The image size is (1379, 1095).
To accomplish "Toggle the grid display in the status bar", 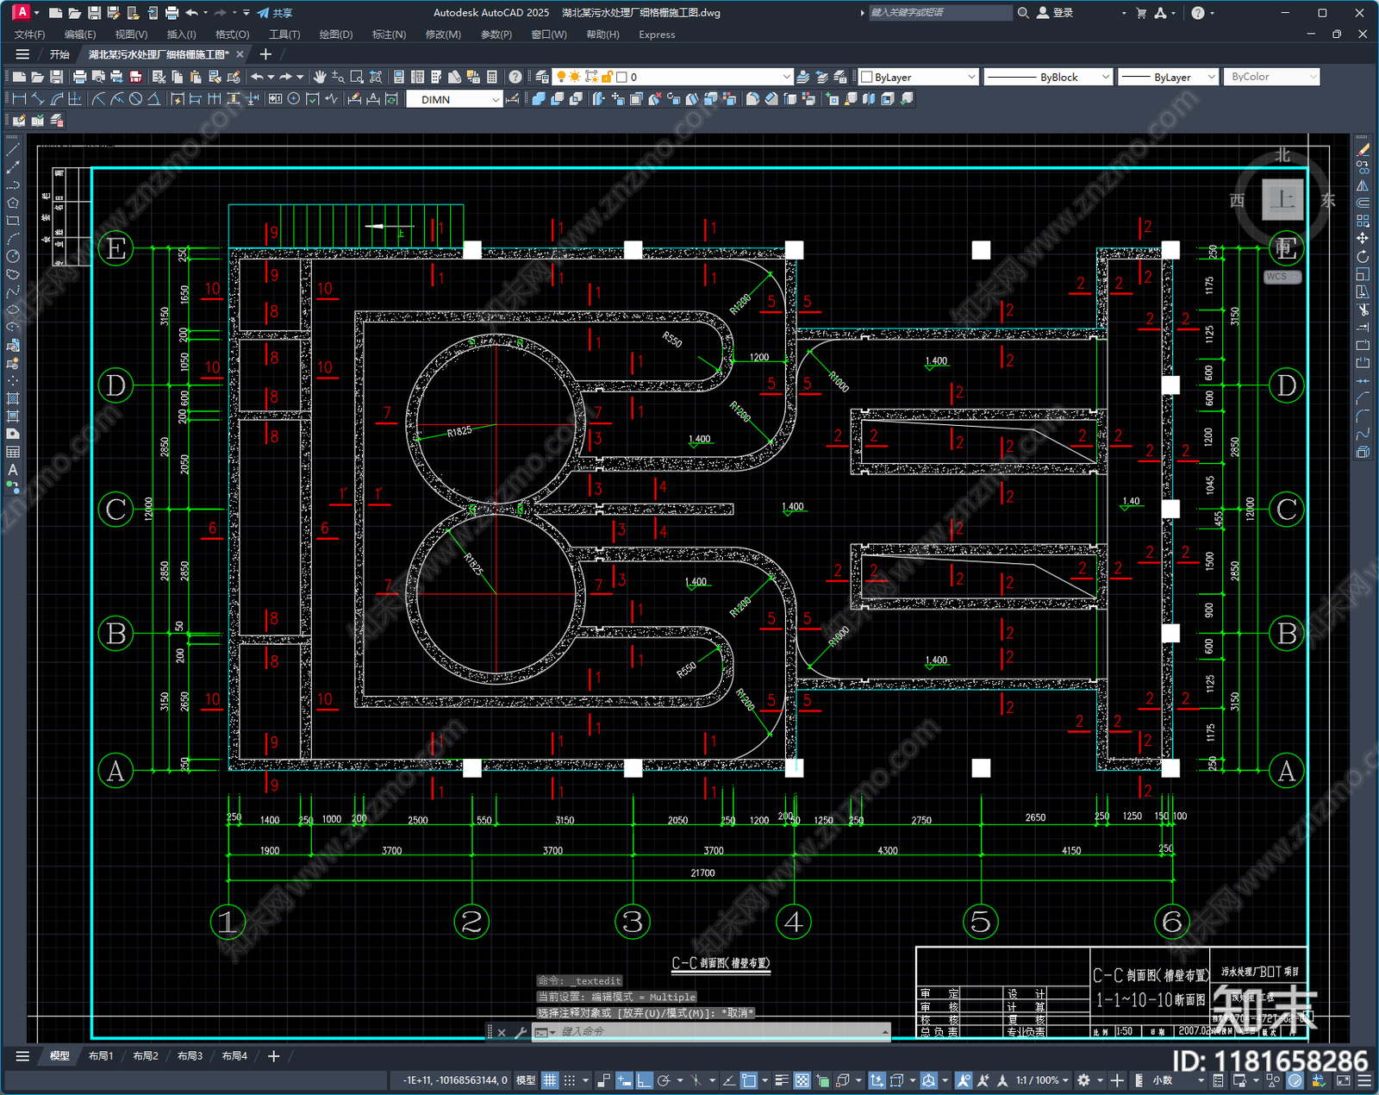I will [550, 1080].
